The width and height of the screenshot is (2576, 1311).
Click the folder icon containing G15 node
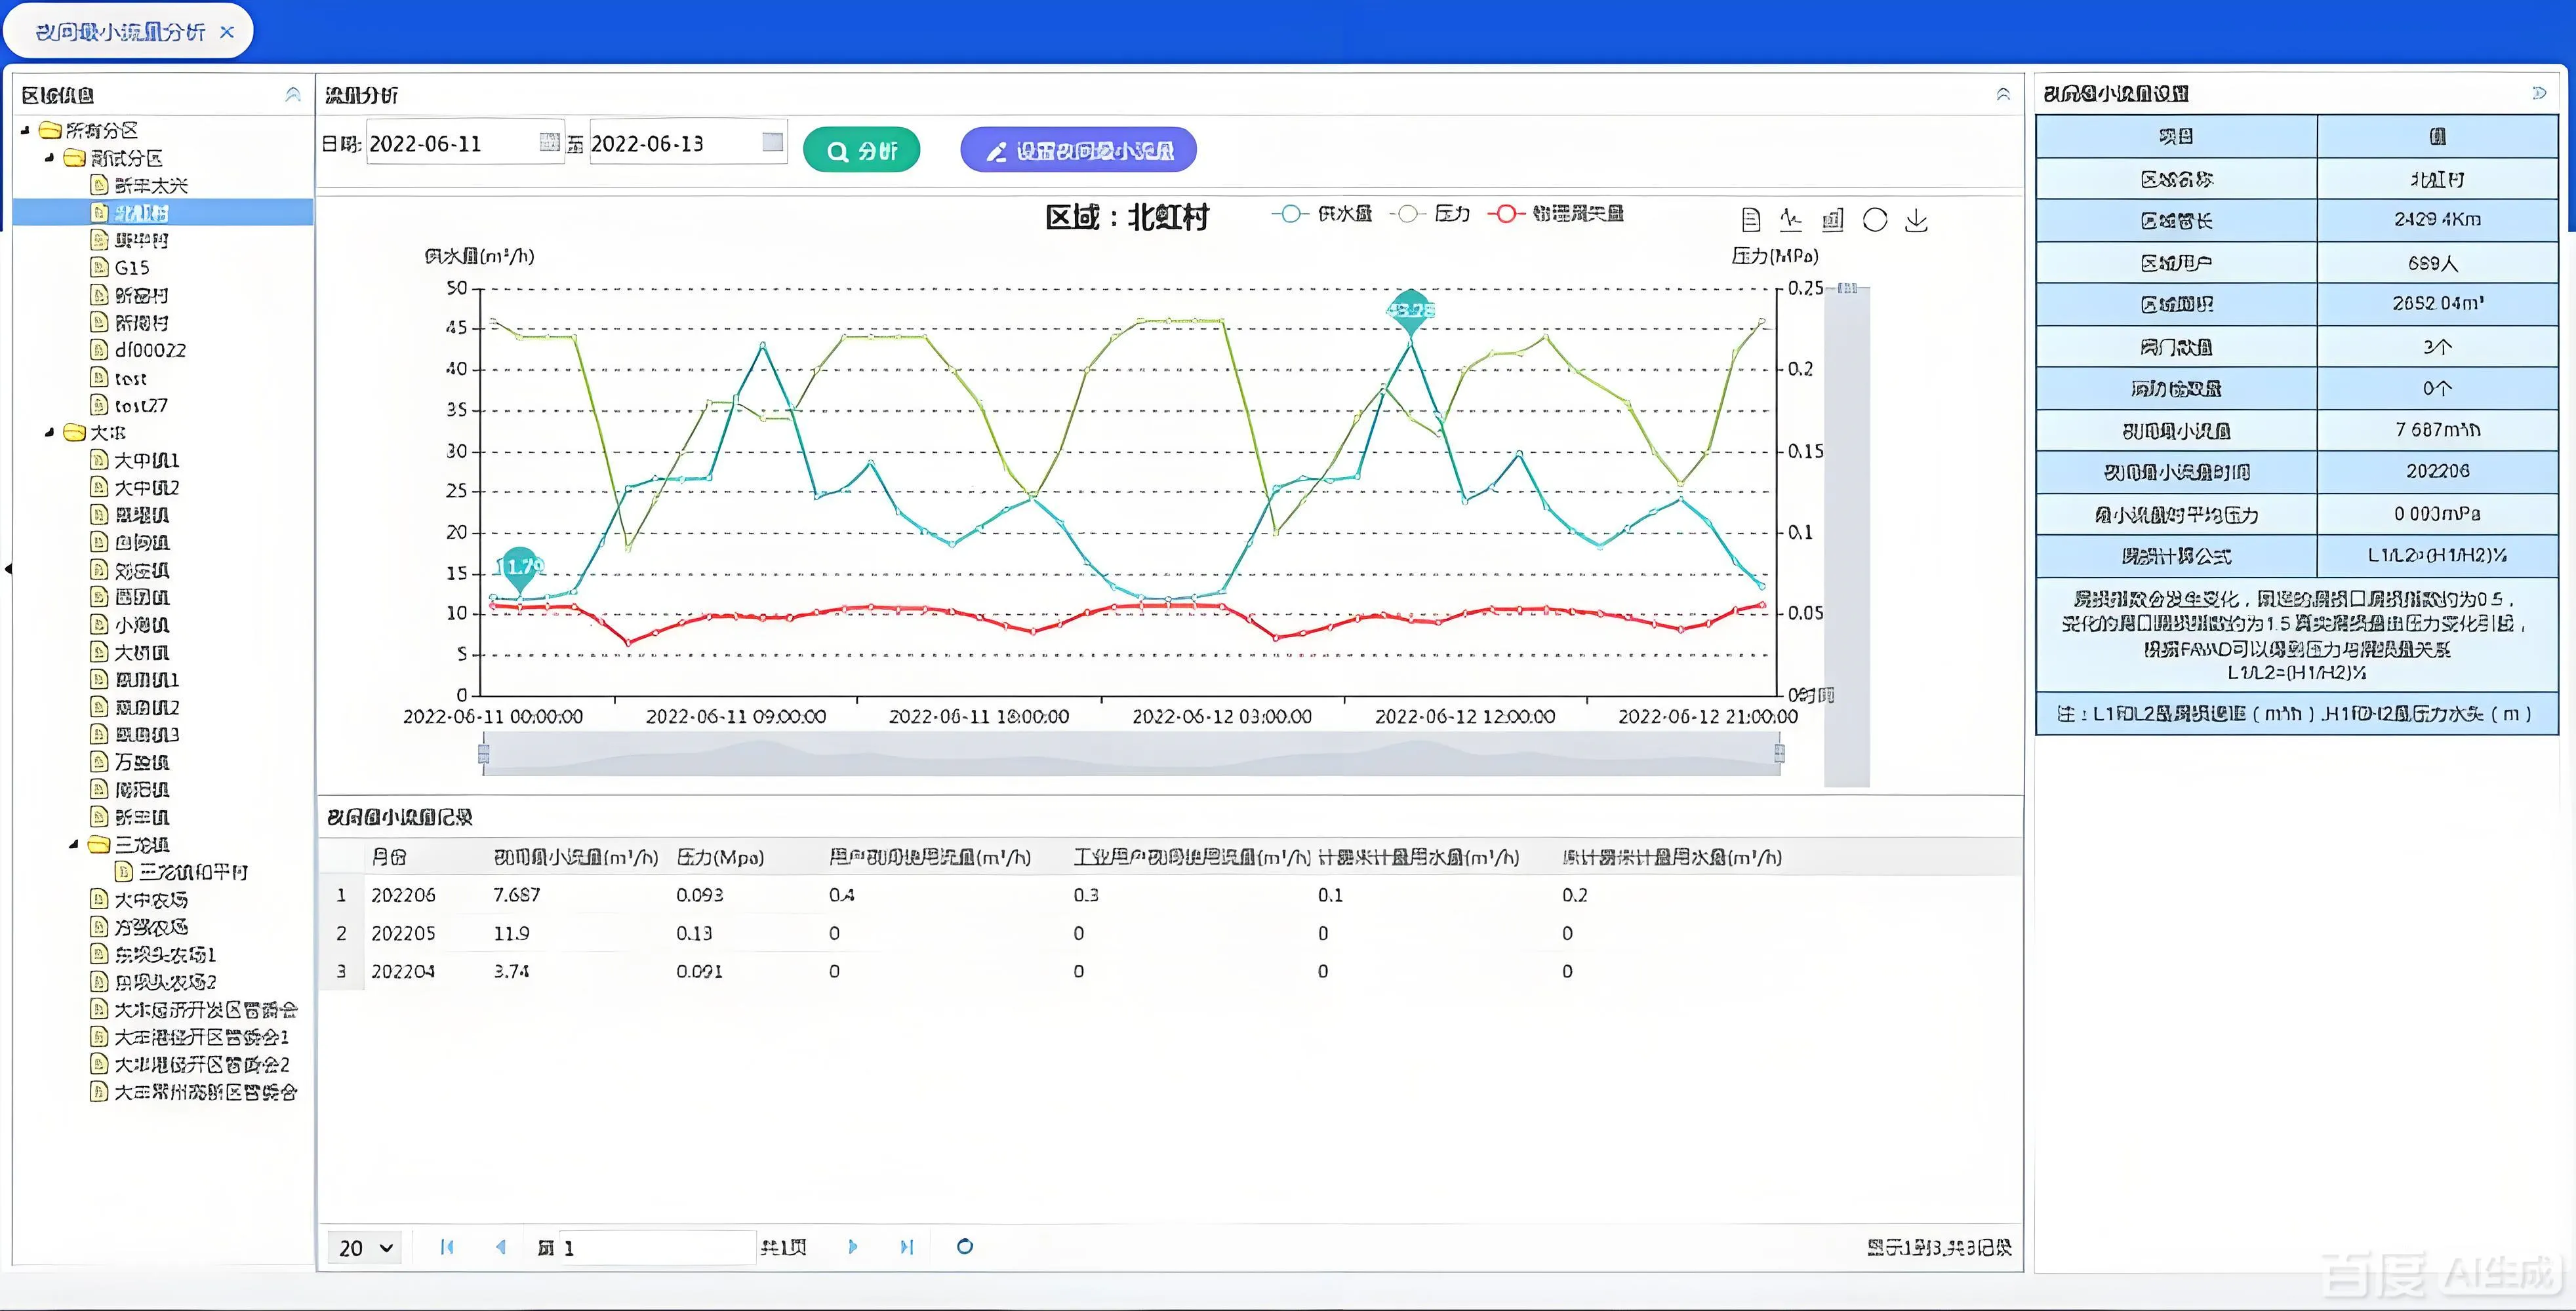pos(74,158)
